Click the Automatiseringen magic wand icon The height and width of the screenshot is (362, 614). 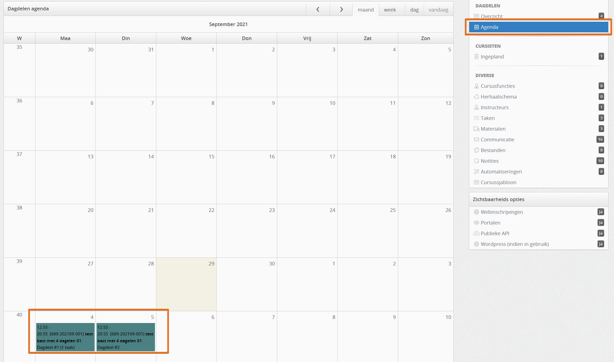(x=476, y=172)
